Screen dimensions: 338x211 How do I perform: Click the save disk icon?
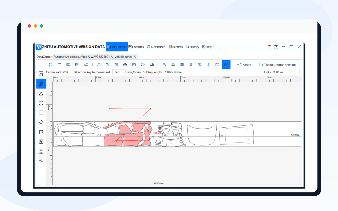pyautogui.click(x=77, y=64)
